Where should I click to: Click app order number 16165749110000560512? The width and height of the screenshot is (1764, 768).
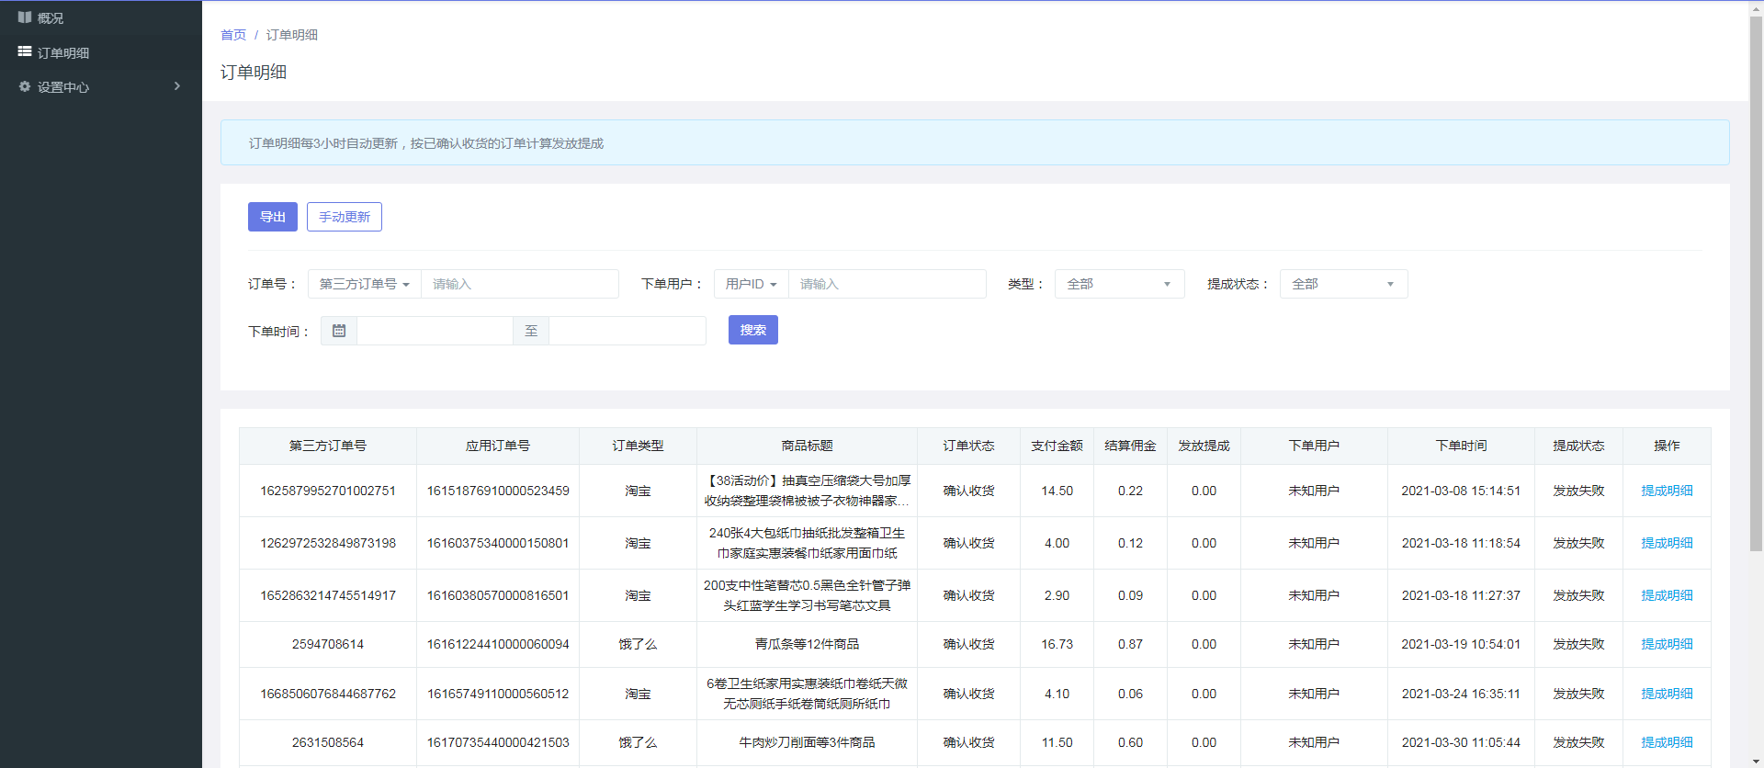(x=498, y=694)
